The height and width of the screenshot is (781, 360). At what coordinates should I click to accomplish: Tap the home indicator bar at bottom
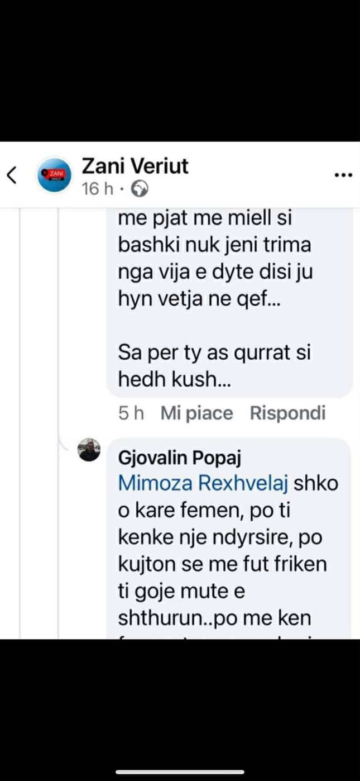(x=180, y=772)
